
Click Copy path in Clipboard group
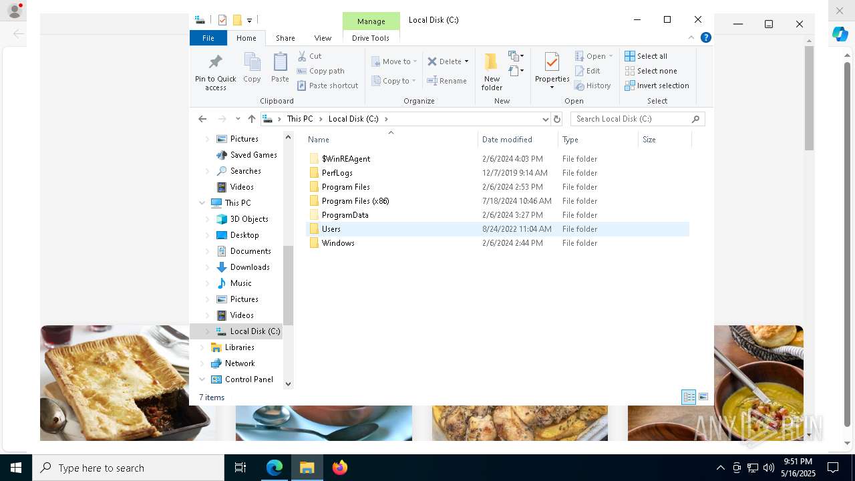pos(321,71)
